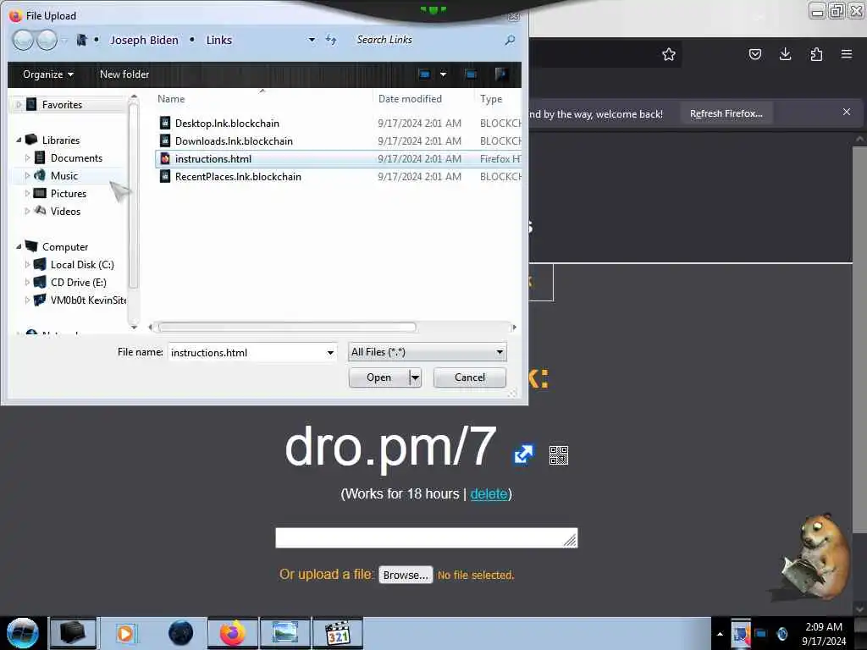Open Firefox Downloads arrow icon
This screenshot has height=650, width=867.
(x=785, y=54)
